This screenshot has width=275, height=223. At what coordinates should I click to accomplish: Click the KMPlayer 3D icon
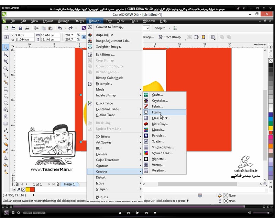(x=6, y=213)
